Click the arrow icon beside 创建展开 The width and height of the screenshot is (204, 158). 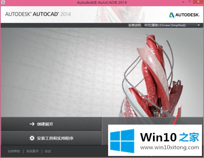click(x=32, y=124)
